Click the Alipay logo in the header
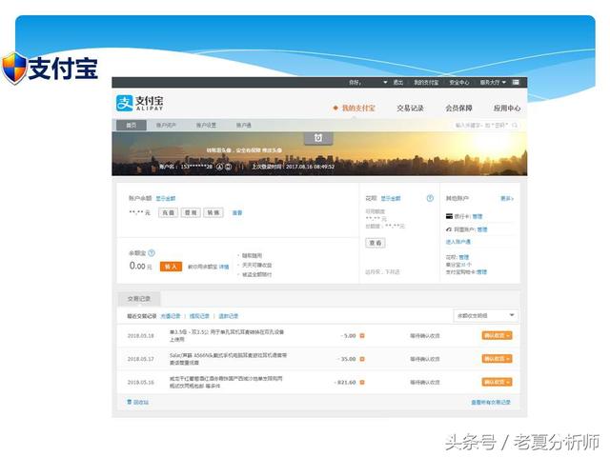 (140, 103)
